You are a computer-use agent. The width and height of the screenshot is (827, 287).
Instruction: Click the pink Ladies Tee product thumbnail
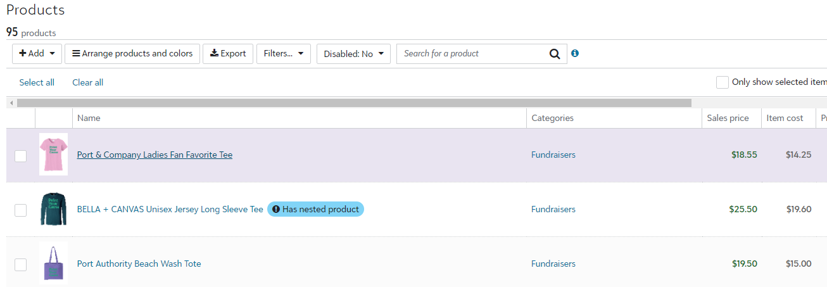tap(53, 155)
